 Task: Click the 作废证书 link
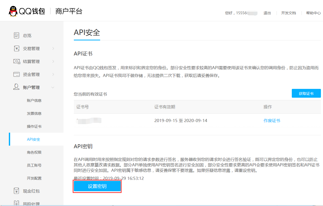pyautogui.click(x=272, y=120)
